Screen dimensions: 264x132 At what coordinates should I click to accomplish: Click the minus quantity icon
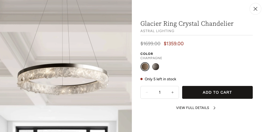pos(147,92)
